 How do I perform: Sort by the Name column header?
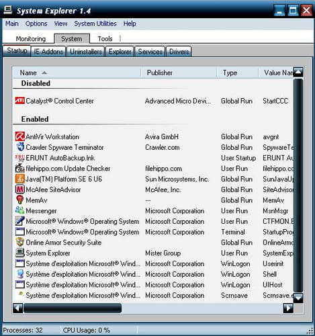click(x=76, y=73)
